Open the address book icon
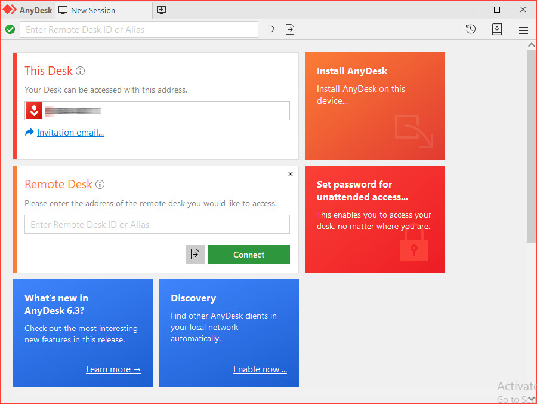This screenshot has height=404, width=537. tap(497, 29)
